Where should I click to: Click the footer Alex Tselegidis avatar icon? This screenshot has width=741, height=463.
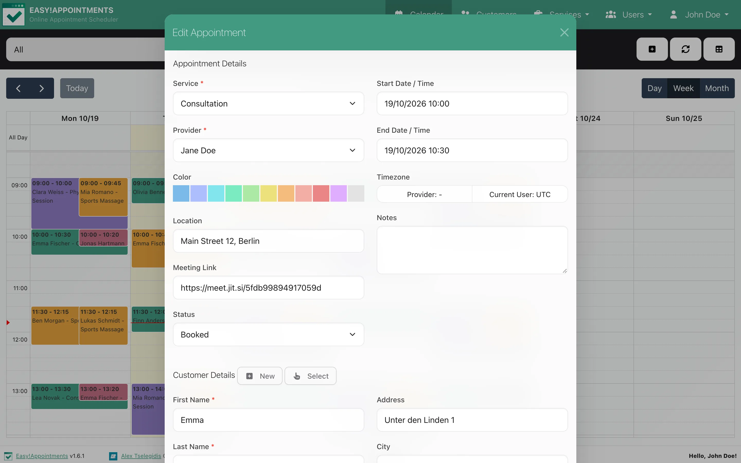pos(113,456)
